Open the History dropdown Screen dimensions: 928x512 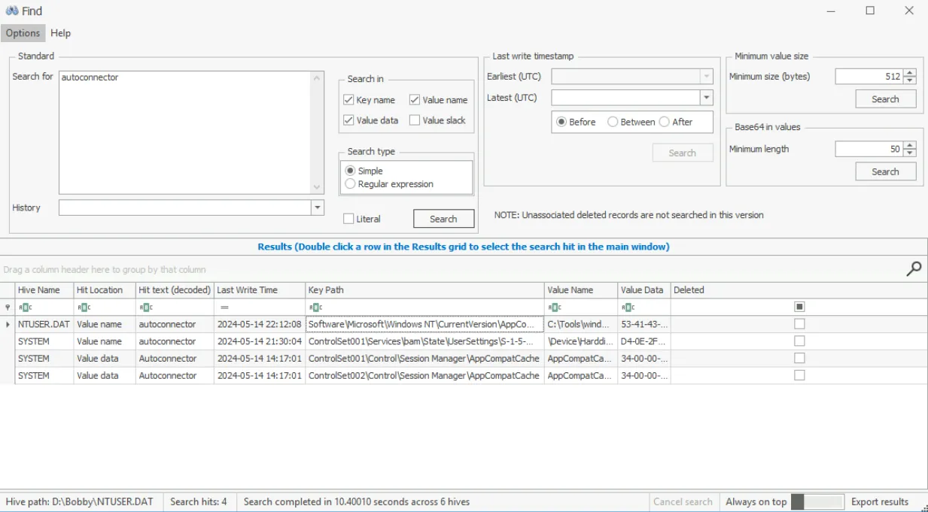[318, 208]
